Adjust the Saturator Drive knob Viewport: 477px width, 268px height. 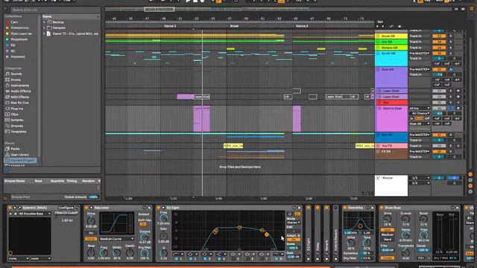coord(91,221)
